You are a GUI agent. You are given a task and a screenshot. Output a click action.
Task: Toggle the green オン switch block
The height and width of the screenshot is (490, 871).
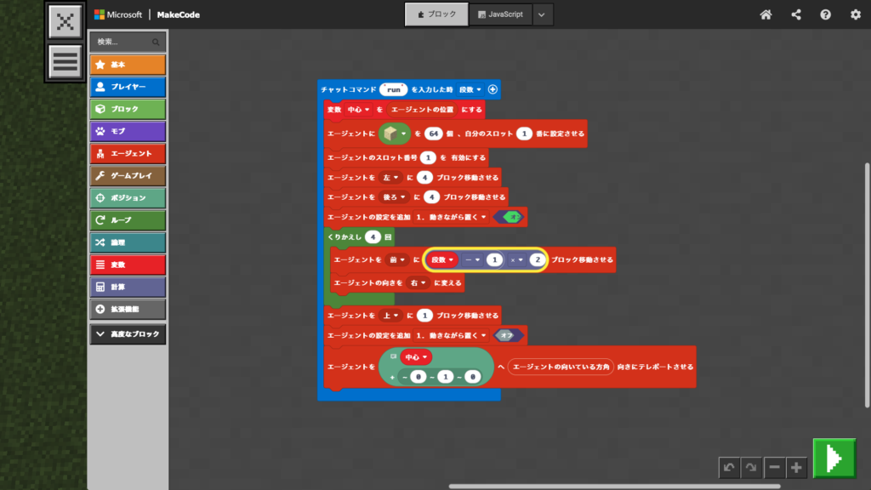[x=510, y=217]
